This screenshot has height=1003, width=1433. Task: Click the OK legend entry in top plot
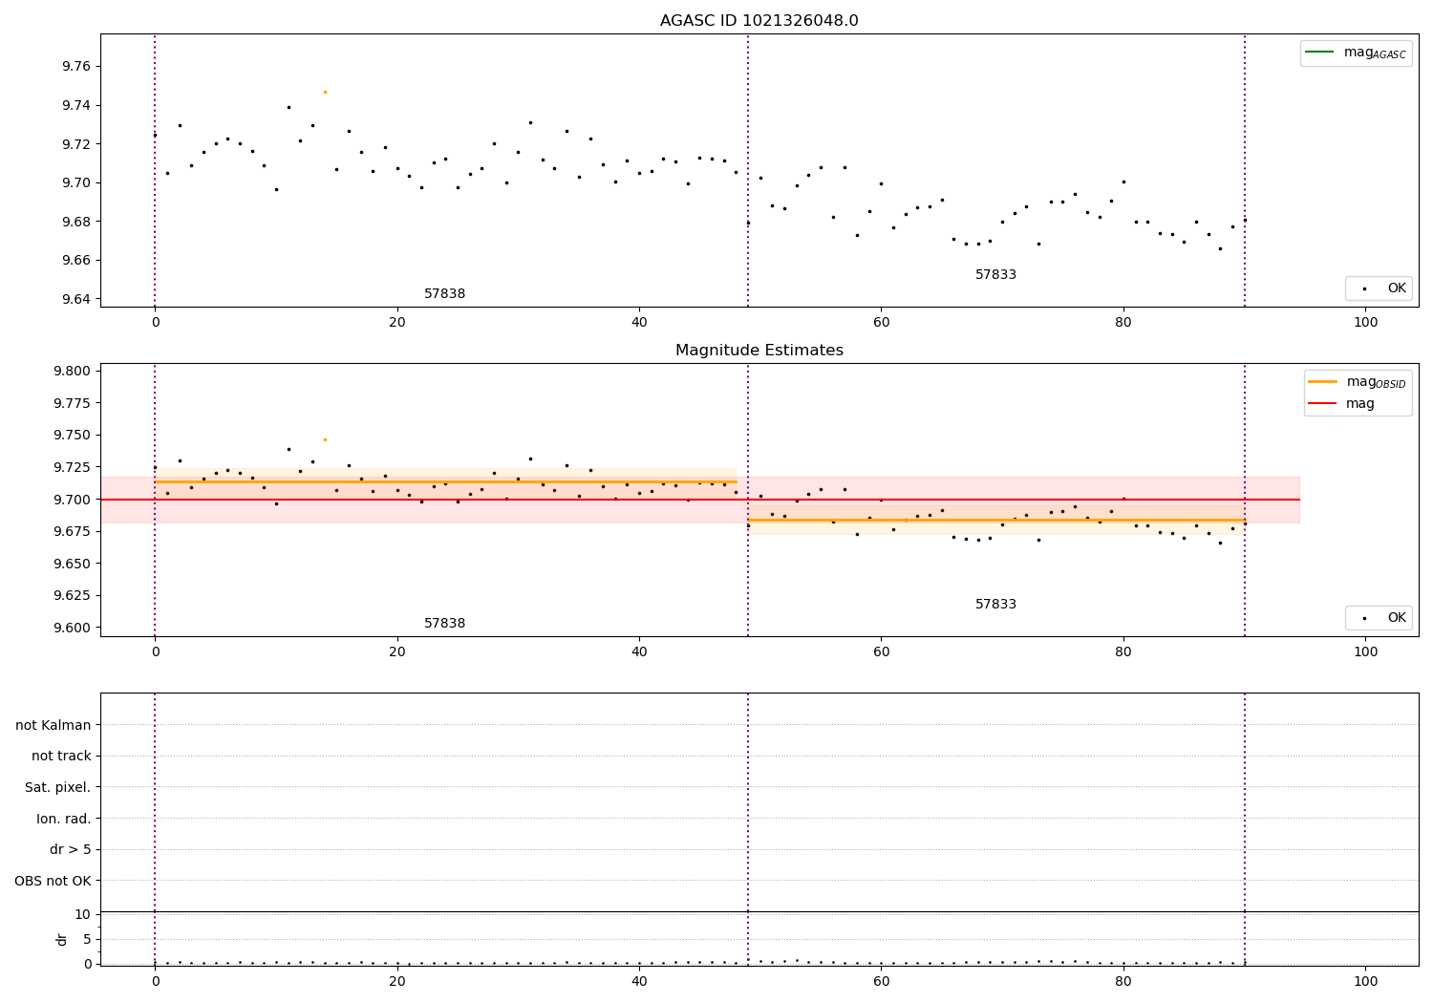1379,288
